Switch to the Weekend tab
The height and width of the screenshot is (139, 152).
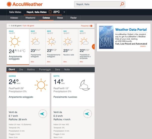(x=30, y=18)
